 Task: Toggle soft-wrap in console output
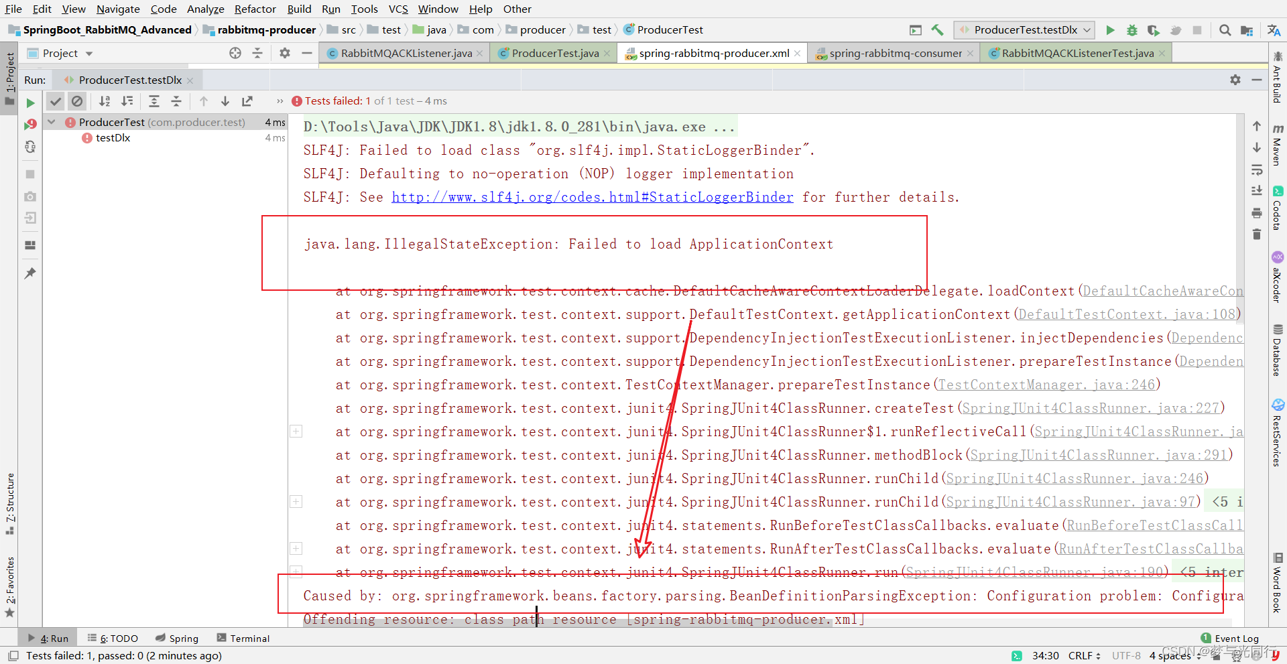coord(1257,170)
